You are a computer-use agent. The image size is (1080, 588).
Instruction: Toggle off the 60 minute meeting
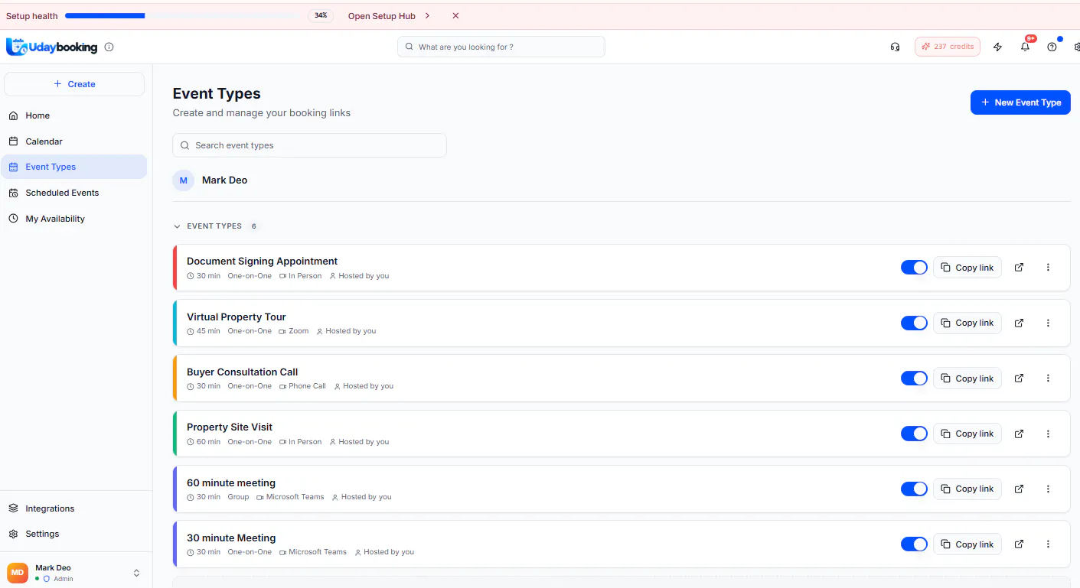(914, 489)
